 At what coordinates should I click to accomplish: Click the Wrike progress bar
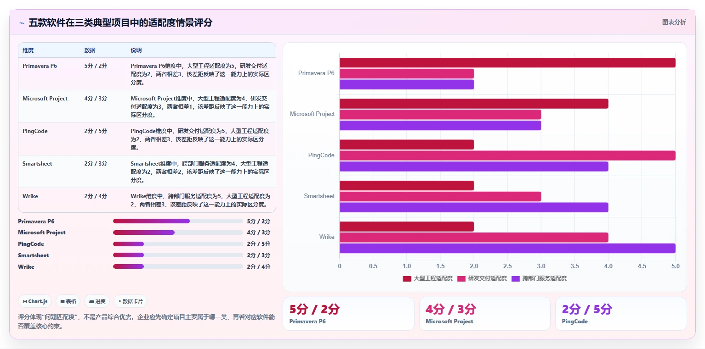(x=178, y=267)
